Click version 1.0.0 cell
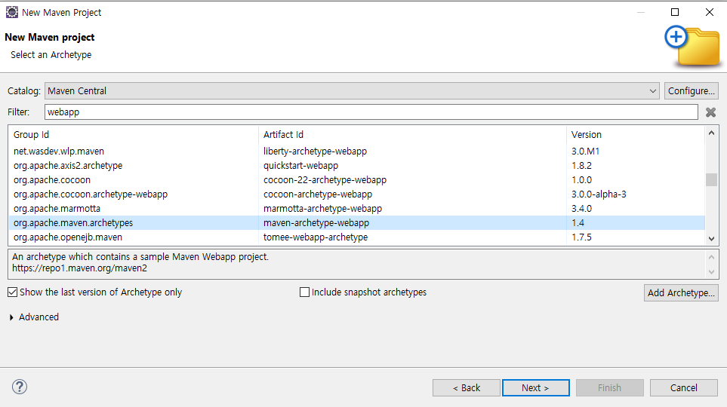 (x=581, y=180)
